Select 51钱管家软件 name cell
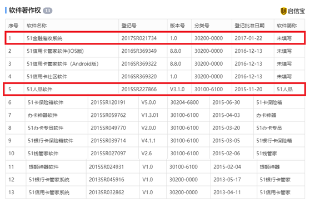The image size is (310, 207). pos(43,154)
